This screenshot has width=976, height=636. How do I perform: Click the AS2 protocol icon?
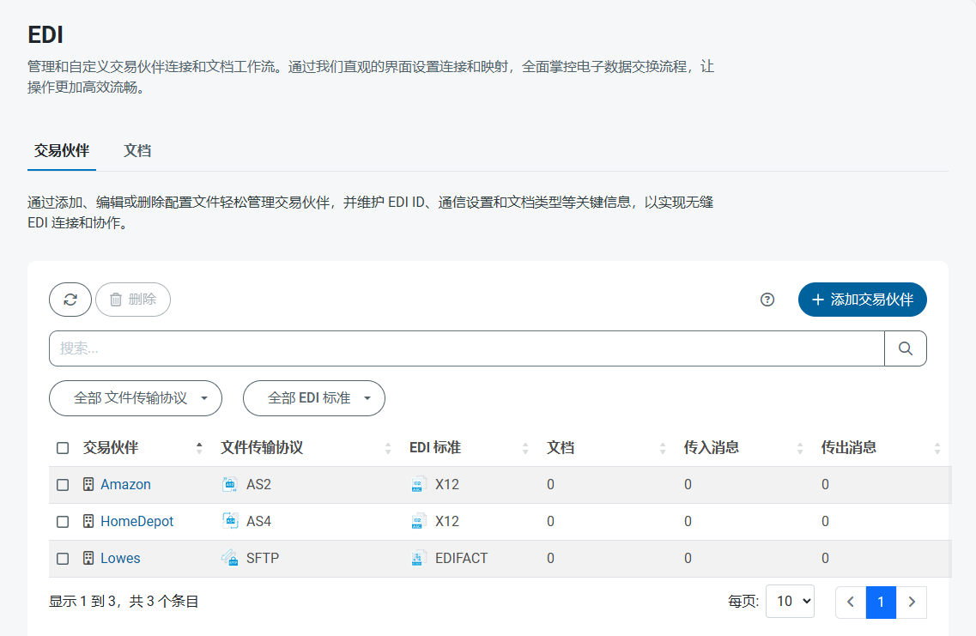click(x=230, y=484)
